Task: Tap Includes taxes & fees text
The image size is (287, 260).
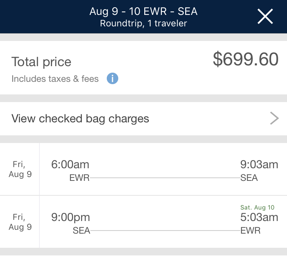Action: point(55,79)
